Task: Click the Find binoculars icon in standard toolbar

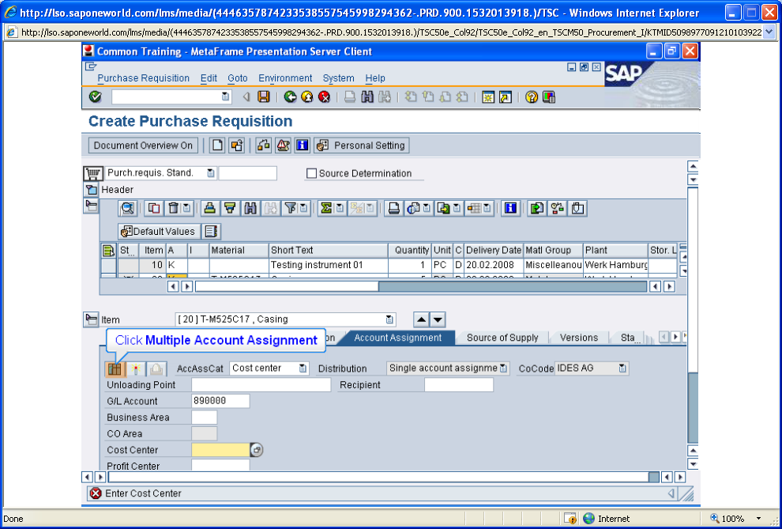Action: 367,96
